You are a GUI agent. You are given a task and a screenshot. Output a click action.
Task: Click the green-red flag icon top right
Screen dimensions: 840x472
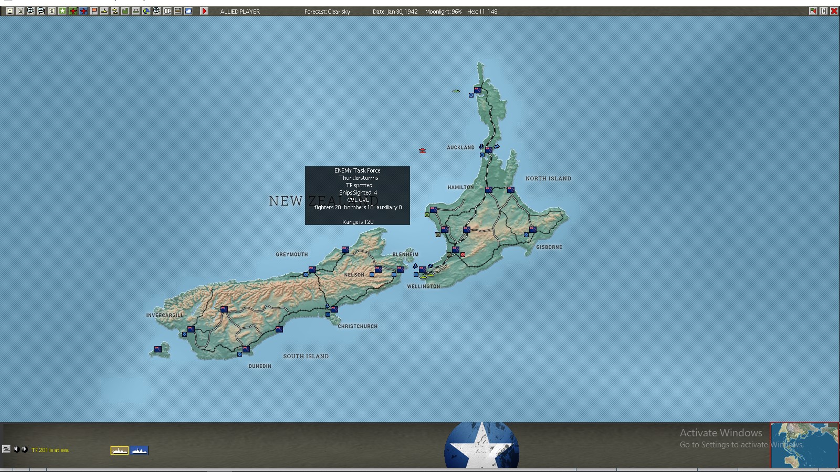point(813,11)
